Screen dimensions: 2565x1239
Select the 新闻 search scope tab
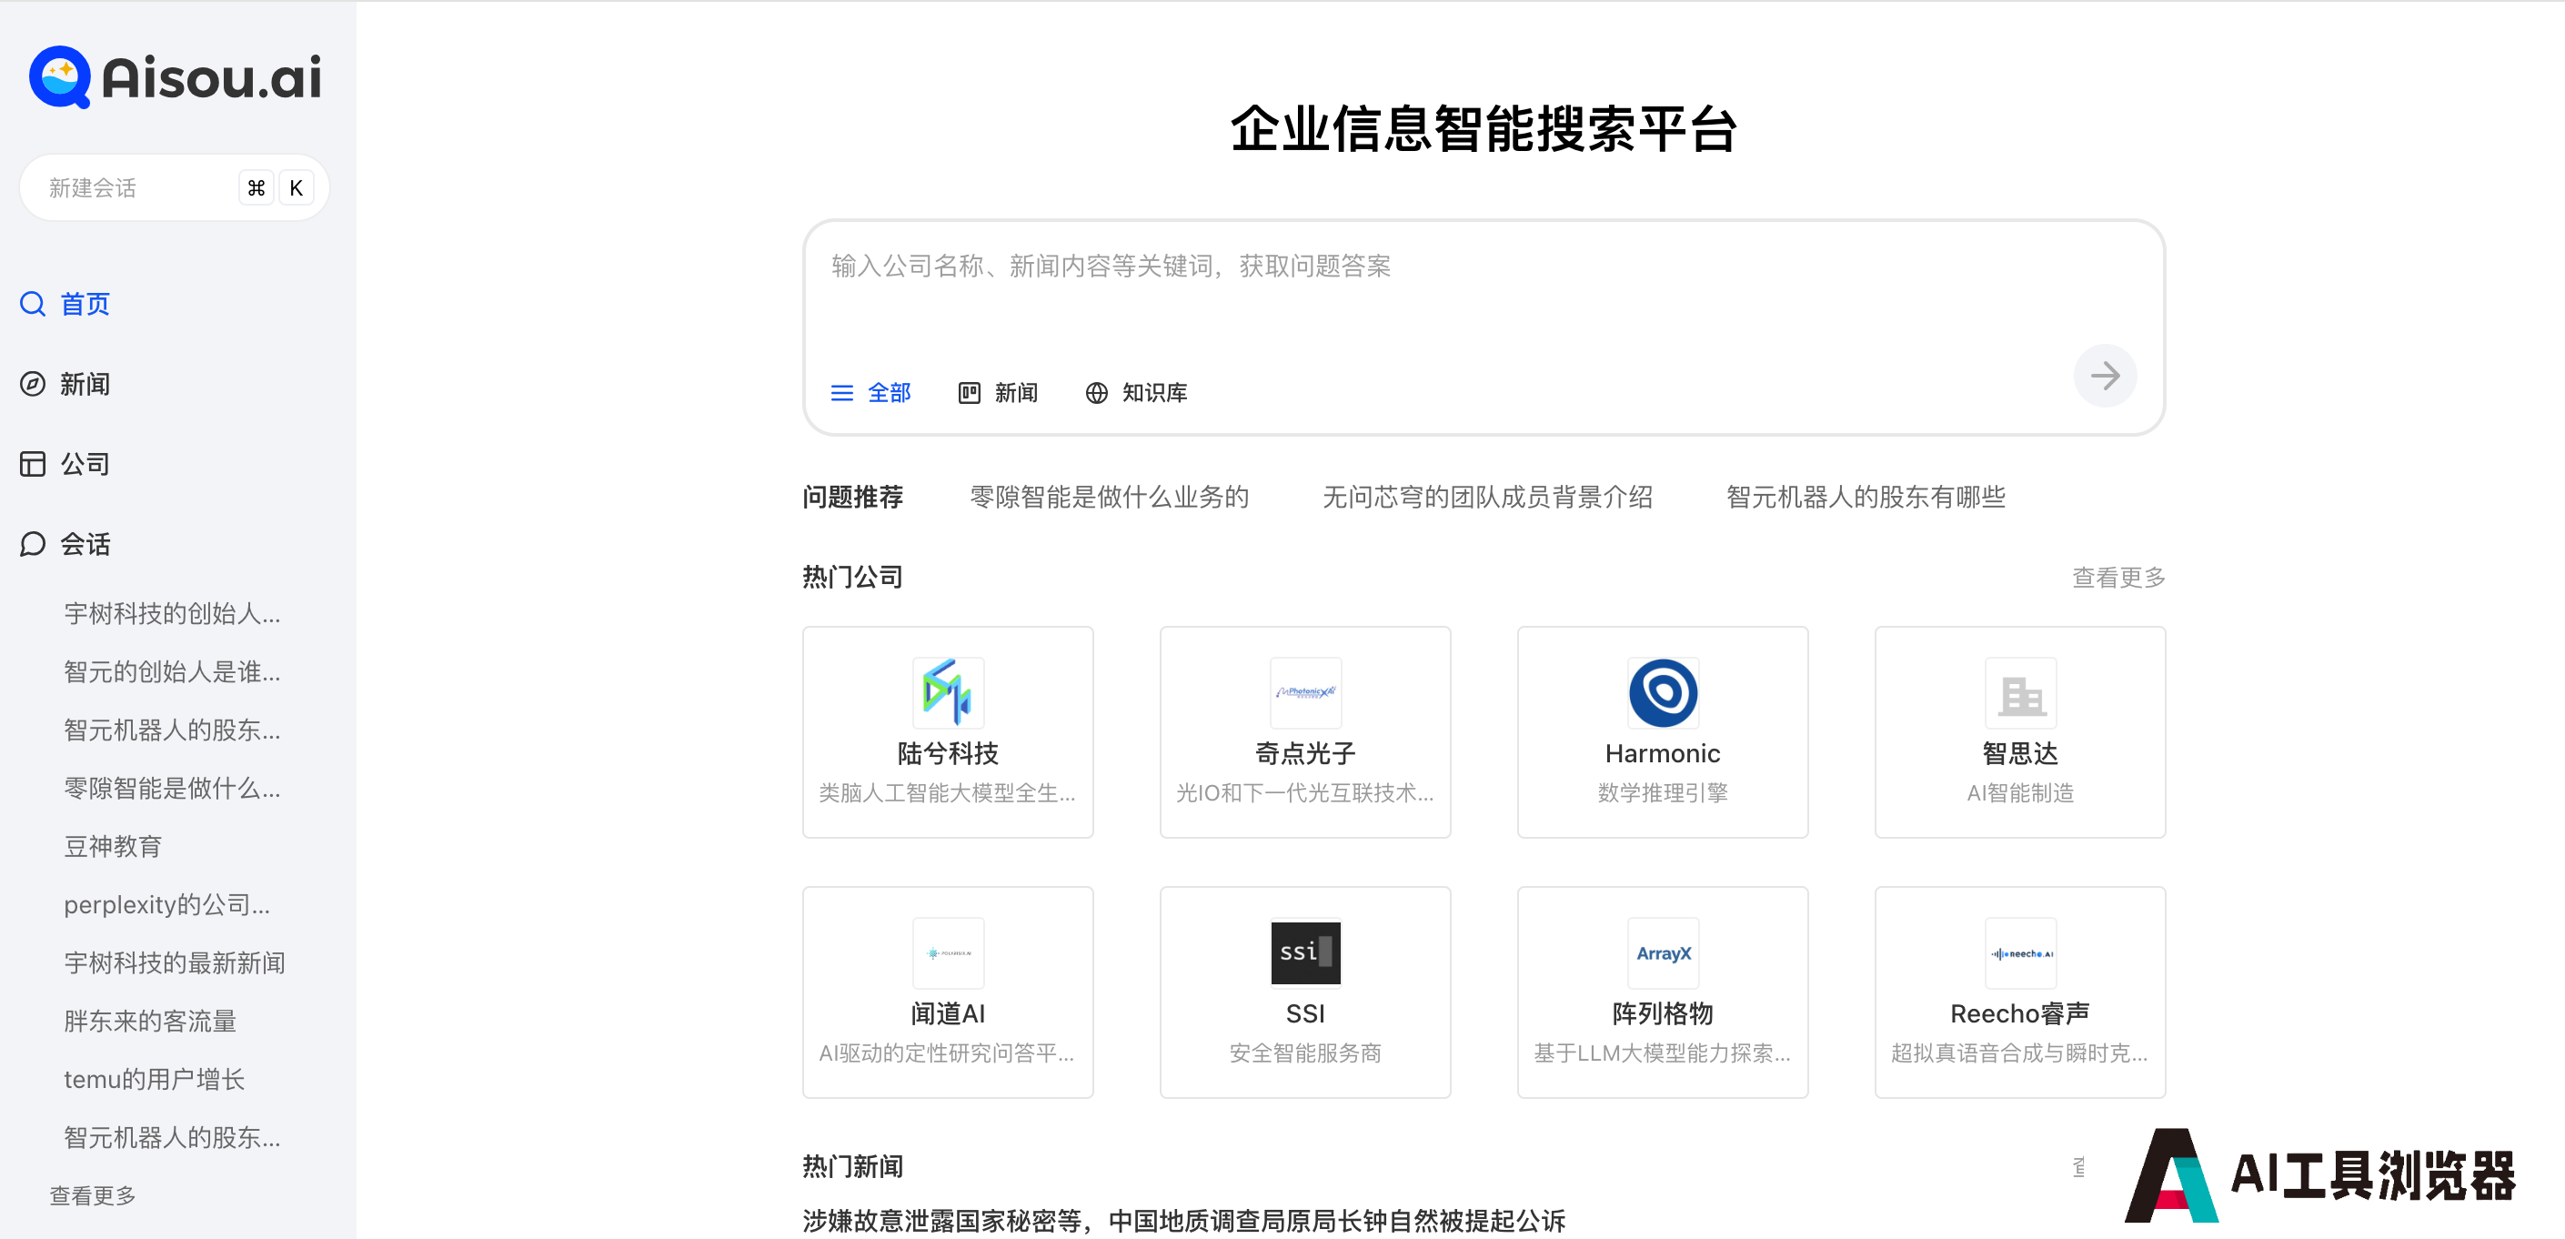click(998, 392)
